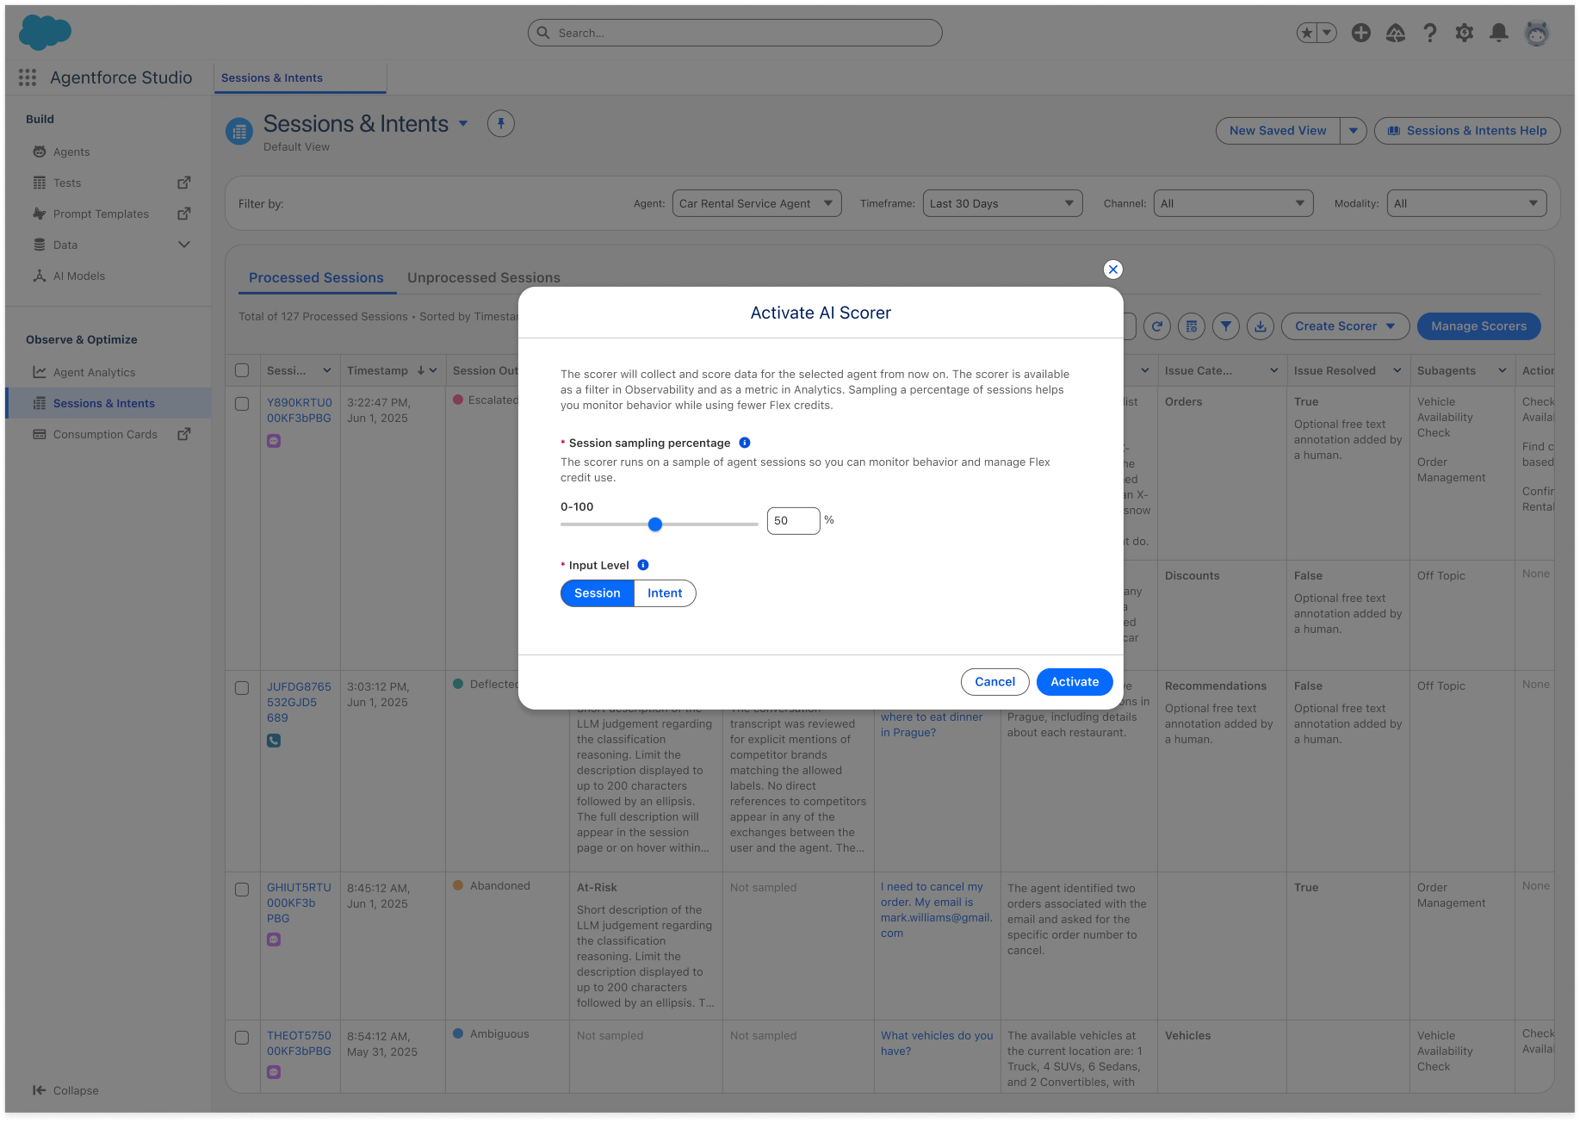
Task: Click the Salesforce cloud logo
Action: (45, 33)
